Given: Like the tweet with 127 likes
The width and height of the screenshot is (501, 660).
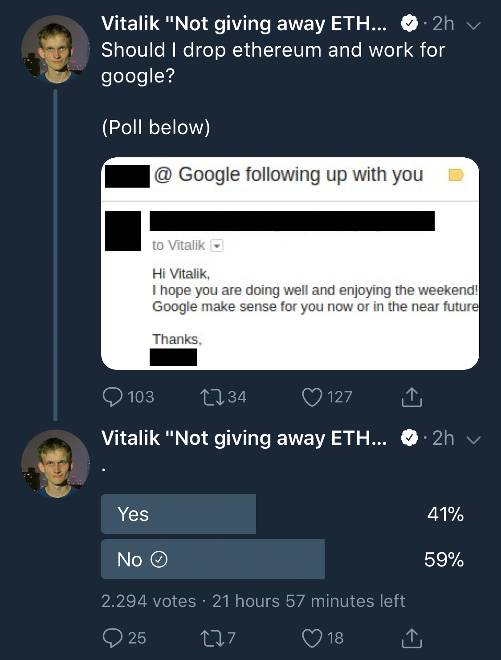Looking at the screenshot, I should pos(312,397).
